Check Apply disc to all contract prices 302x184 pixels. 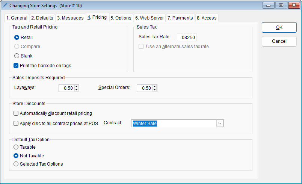pyautogui.click(x=16, y=123)
